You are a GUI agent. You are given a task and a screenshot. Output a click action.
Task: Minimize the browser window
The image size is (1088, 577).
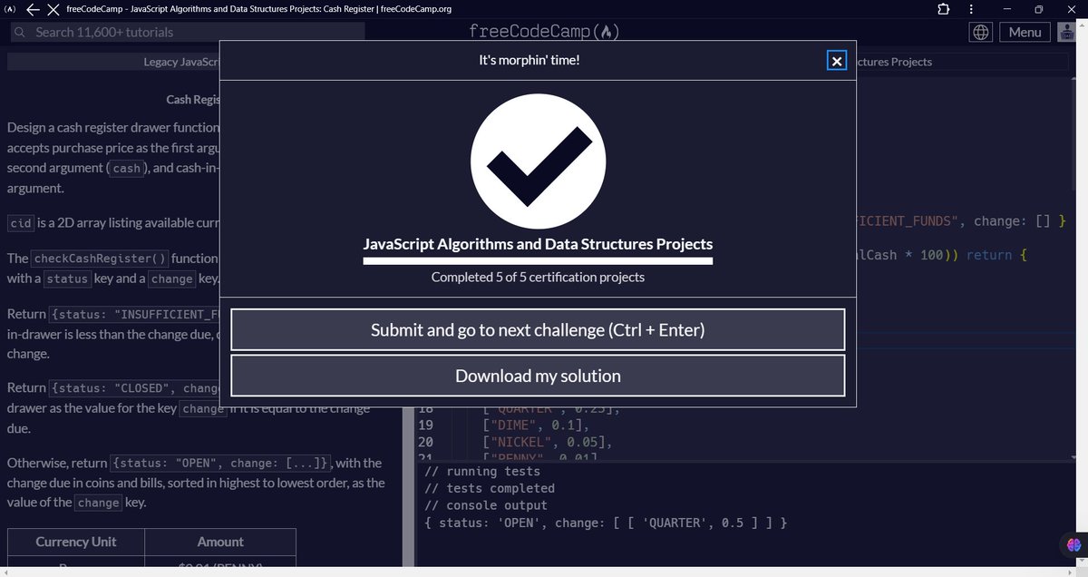1005,9
